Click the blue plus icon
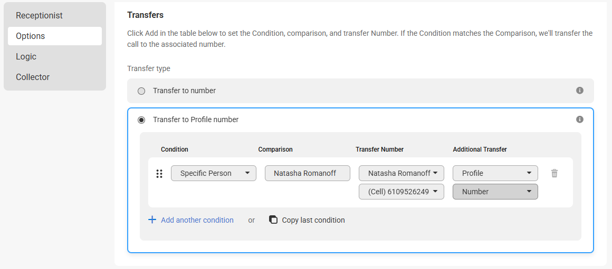Screen dimensions: 612x269 (152, 220)
